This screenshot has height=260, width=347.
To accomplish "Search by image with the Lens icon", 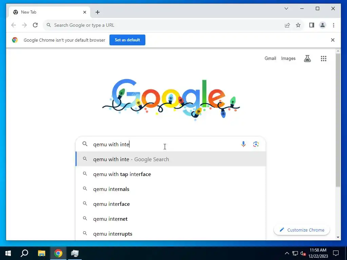I will pos(256,144).
